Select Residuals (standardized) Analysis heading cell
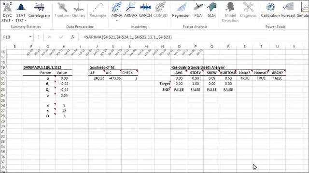The image size is (309, 173). tap(198, 67)
